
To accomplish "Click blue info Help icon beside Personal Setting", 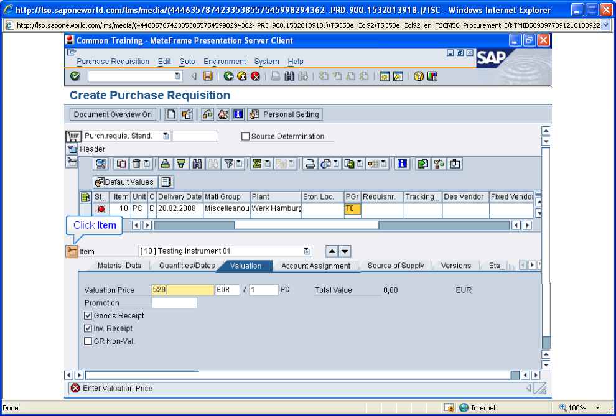I will (x=238, y=114).
